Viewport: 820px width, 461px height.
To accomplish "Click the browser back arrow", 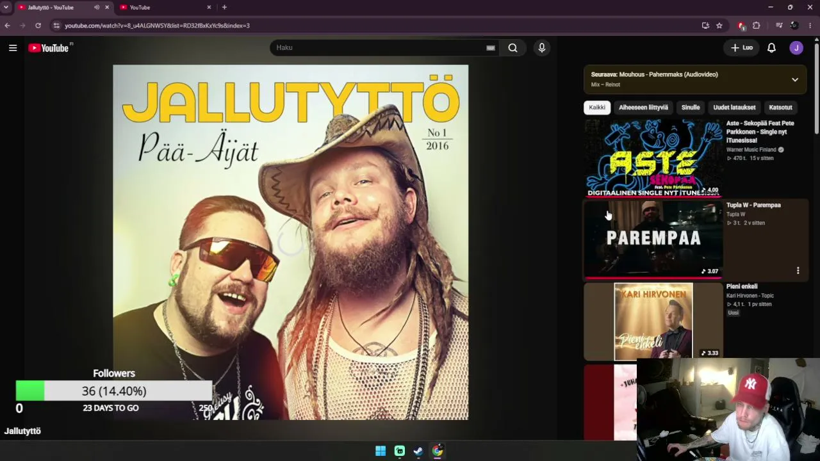I will 7,26.
